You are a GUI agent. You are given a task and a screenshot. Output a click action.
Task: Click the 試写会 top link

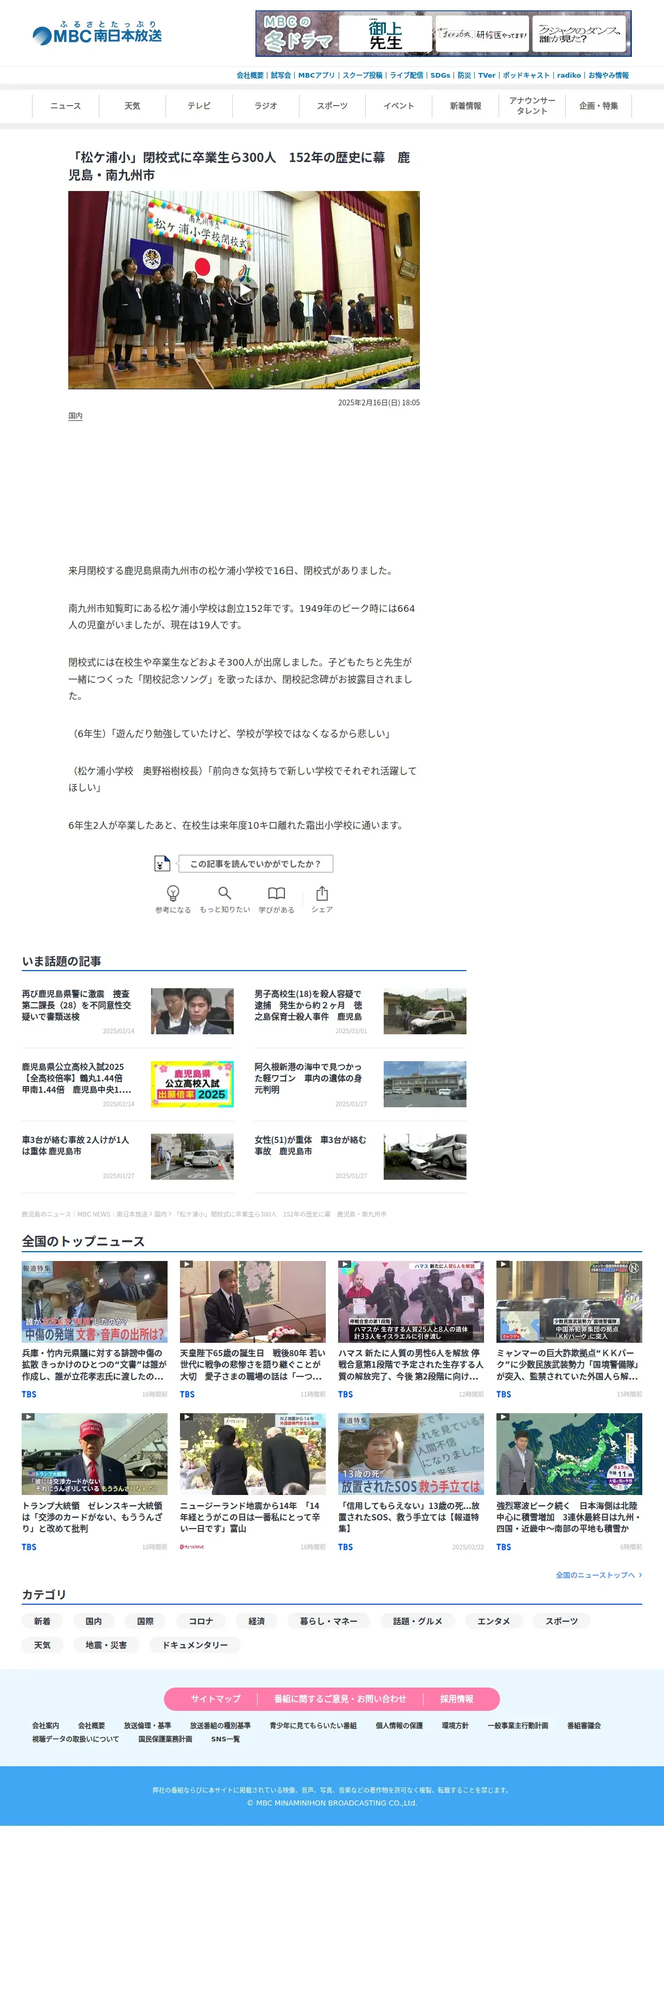click(x=281, y=75)
